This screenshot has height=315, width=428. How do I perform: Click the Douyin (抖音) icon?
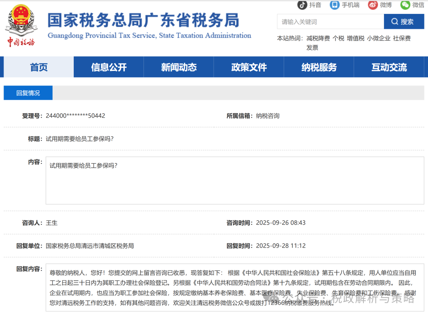click(x=302, y=5)
